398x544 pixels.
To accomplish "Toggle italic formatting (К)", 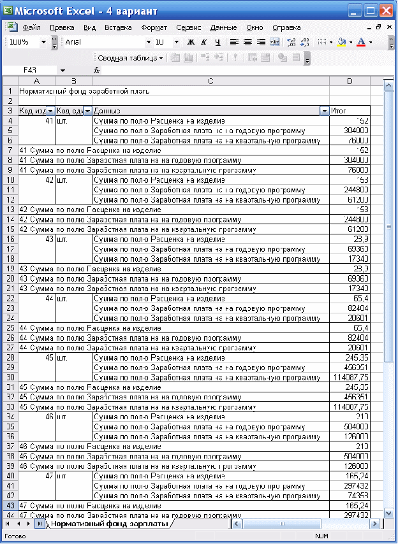I will pyautogui.click(x=204, y=42).
